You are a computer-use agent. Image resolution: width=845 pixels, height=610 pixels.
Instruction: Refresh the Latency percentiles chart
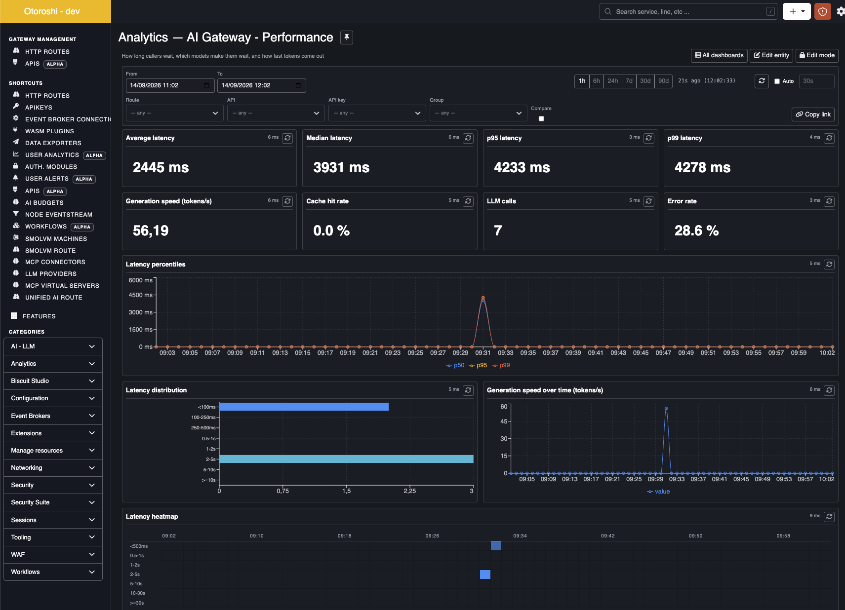pos(829,265)
